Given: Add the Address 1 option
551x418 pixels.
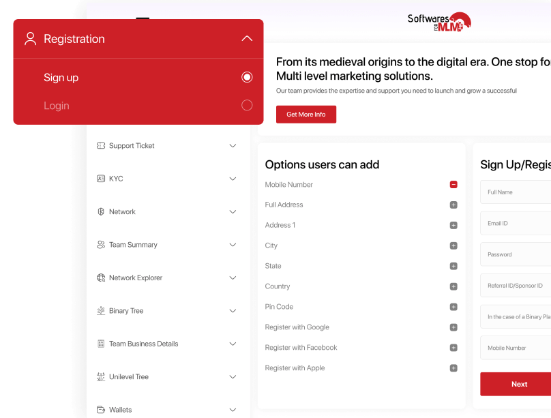Looking at the screenshot, I should (453, 225).
